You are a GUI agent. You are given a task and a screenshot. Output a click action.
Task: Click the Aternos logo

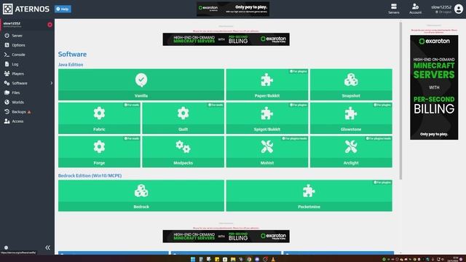pyautogui.click(x=26, y=9)
